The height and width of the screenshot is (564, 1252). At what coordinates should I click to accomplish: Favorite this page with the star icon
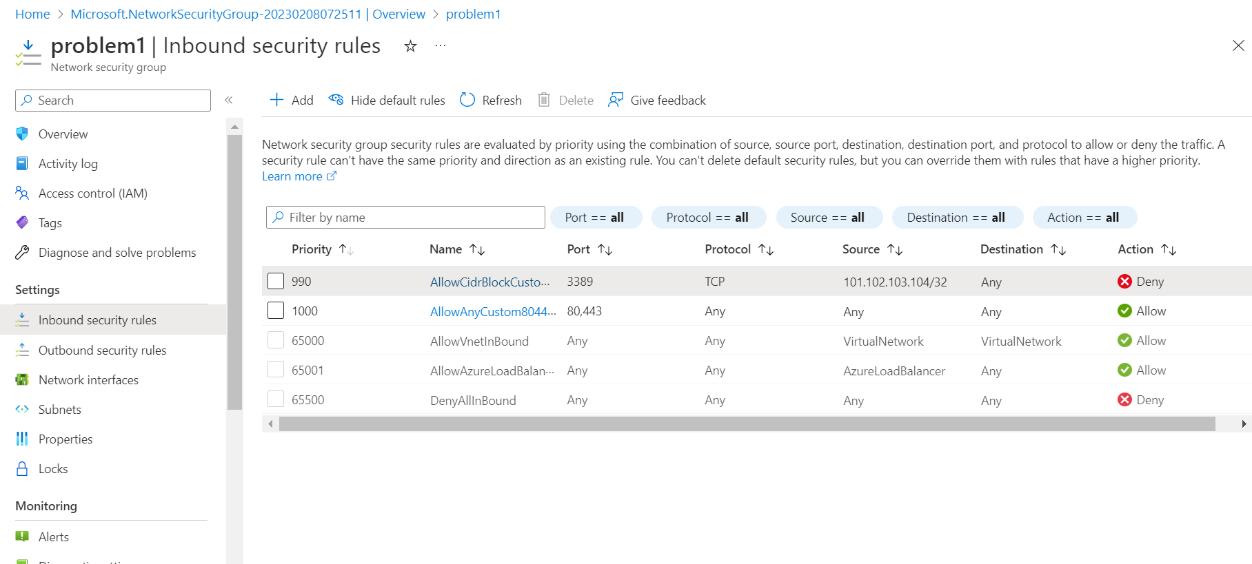pos(410,46)
